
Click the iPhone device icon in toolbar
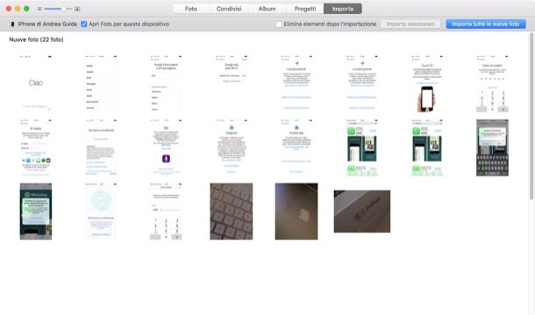12,24
